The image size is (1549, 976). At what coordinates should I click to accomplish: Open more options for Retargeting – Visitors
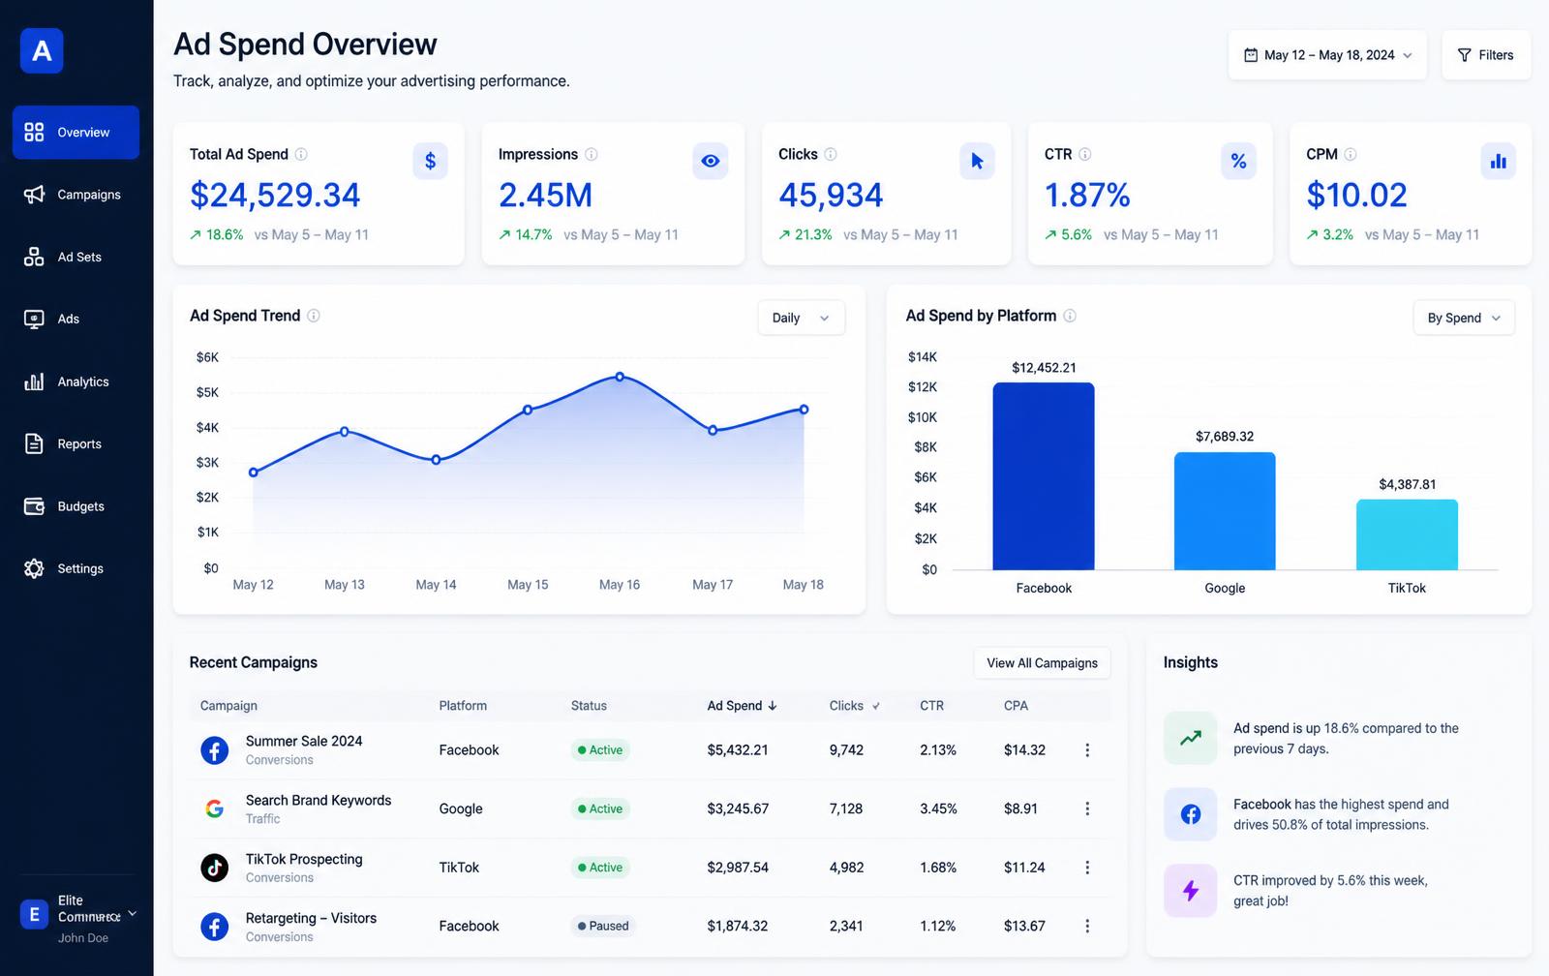point(1087,927)
